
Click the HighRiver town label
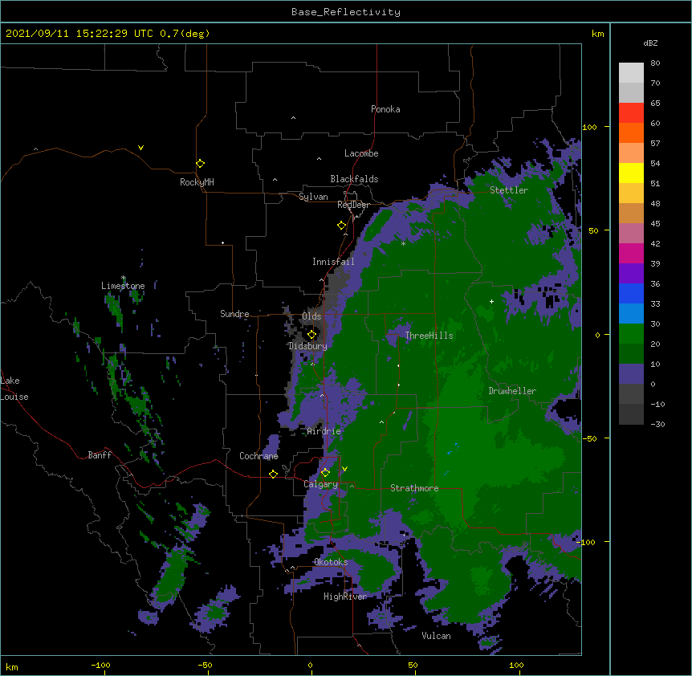pyautogui.click(x=345, y=597)
